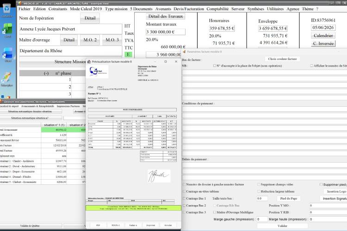This screenshot has height=231, width=347.
Task: Click the 'situation n° 1 (1)' column header
Action: click(x=54, y=125)
